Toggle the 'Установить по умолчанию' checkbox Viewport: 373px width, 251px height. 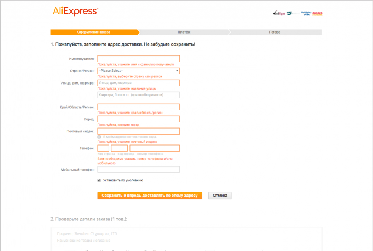pyautogui.click(x=99, y=180)
